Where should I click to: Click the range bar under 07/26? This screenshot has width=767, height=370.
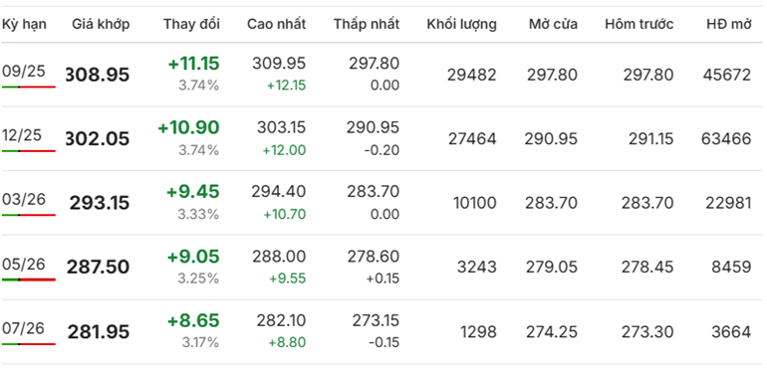click(28, 344)
